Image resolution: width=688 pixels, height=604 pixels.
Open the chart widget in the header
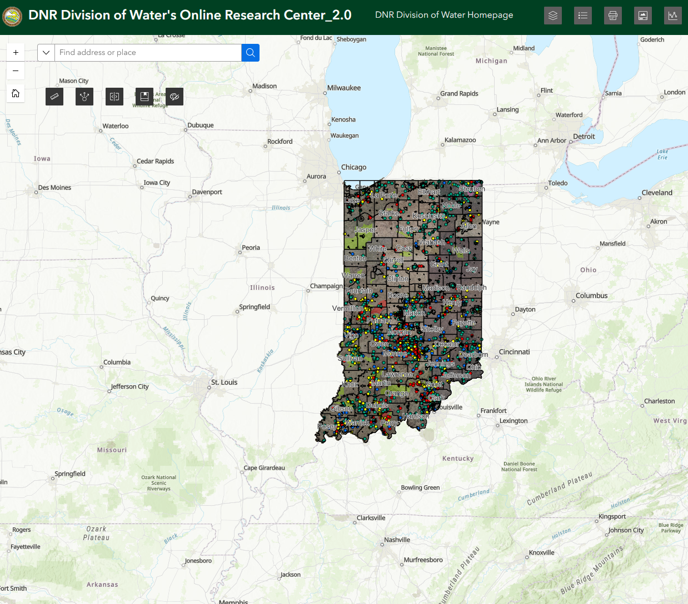coord(673,15)
